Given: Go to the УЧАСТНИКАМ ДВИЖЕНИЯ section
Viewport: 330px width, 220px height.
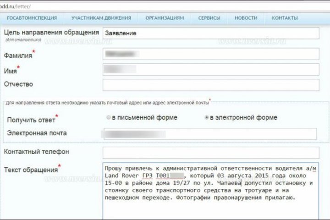Looking at the screenshot, I should (101, 18).
